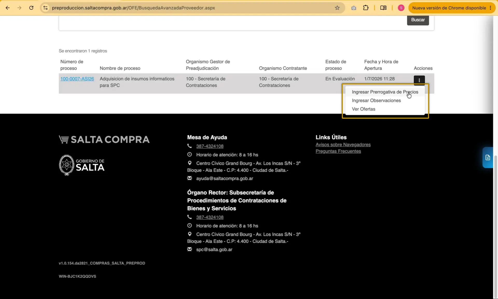The width and height of the screenshot is (498, 299).
Task: Click Adquisicion de insumos informaticos process name
Action: click(137, 82)
